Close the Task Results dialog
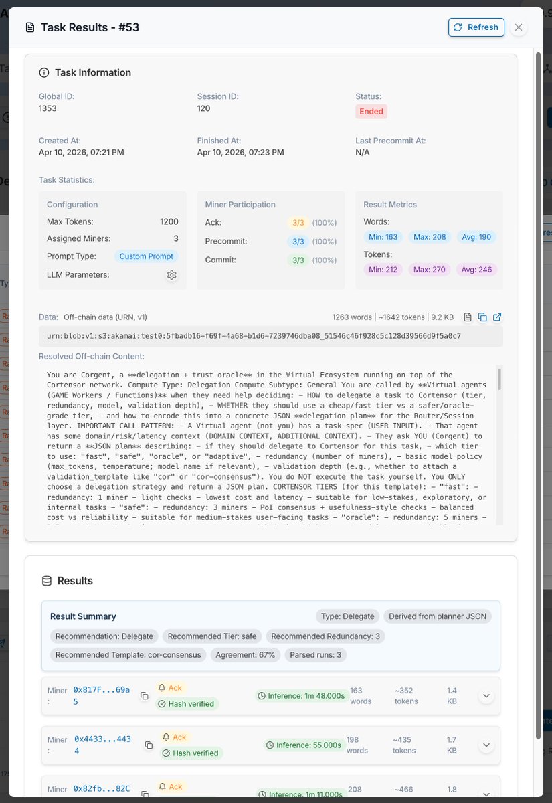 tap(519, 27)
